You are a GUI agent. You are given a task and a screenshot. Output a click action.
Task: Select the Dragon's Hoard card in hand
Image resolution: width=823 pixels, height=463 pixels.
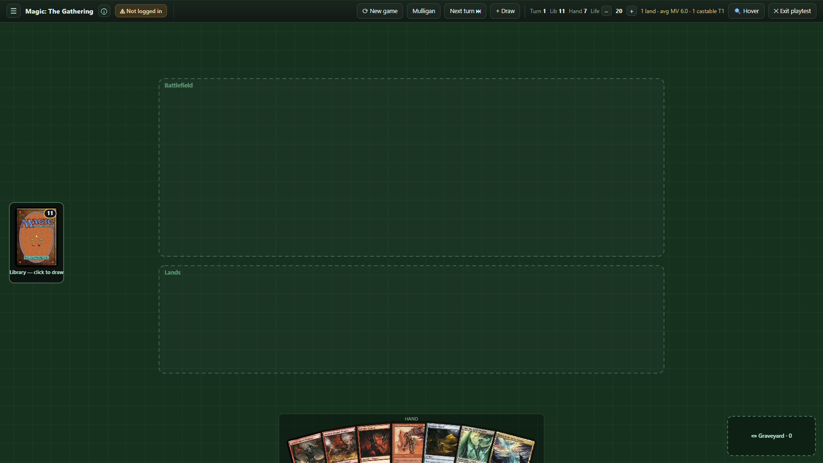coord(442,443)
